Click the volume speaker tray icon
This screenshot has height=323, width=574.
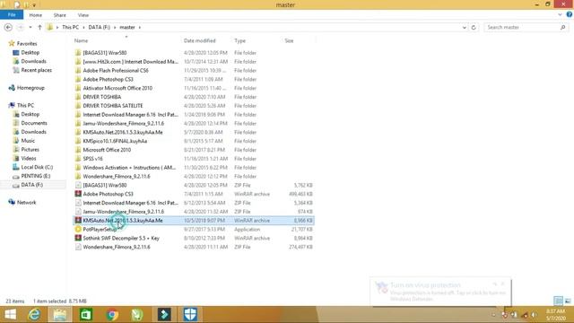point(534,315)
